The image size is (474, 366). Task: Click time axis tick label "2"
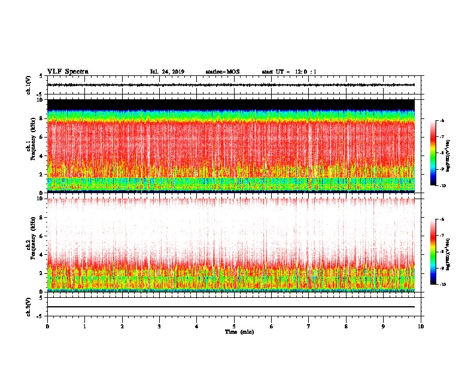click(x=122, y=327)
